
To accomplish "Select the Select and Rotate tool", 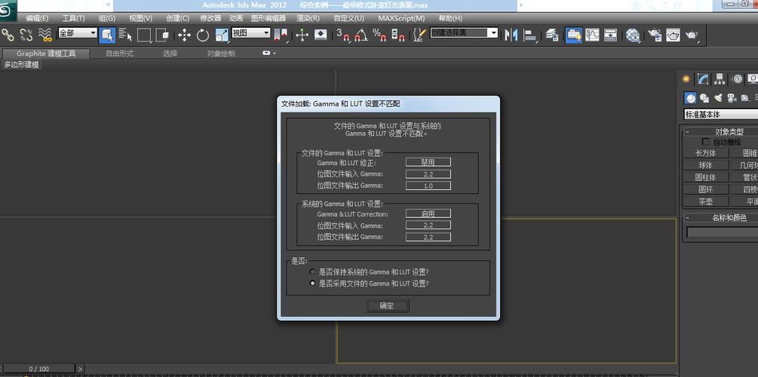I will [203, 35].
